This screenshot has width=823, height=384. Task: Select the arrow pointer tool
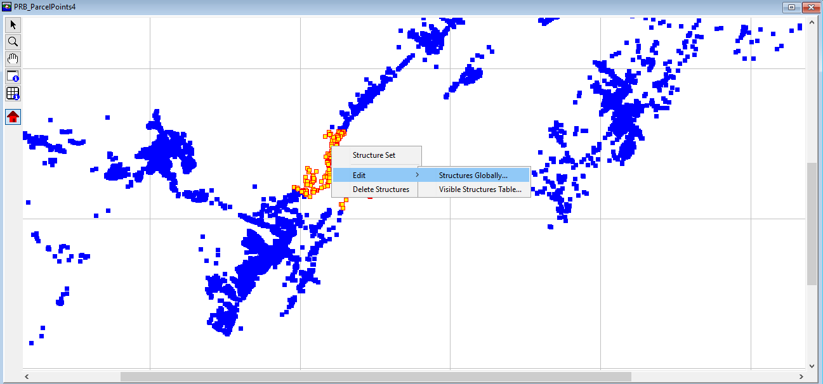[x=13, y=25]
